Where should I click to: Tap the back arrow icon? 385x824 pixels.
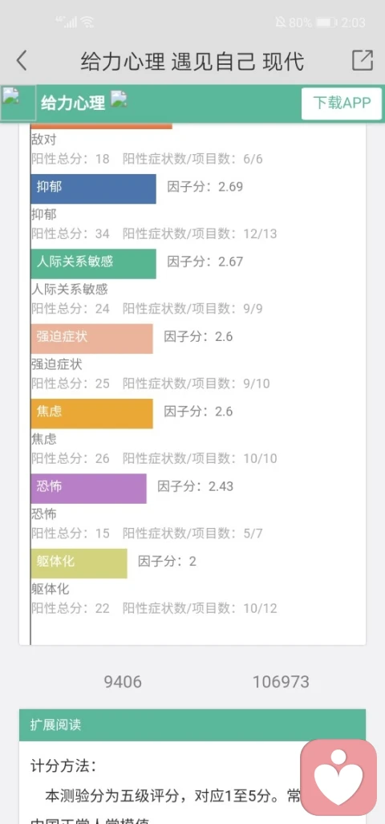coord(22,60)
